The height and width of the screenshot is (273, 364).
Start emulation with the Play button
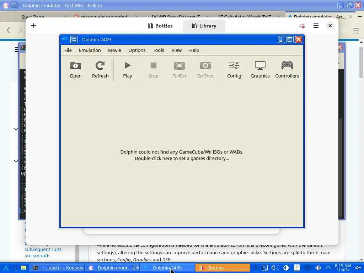click(x=128, y=70)
